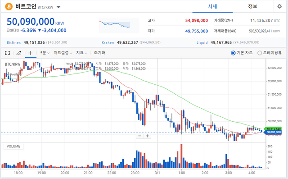Click the VOLUME label on the volume pane
The height and width of the screenshot is (179, 288).
click(x=13, y=147)
